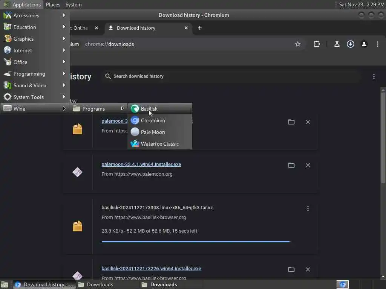The width and height of the screenshot is (386, 289).
Task: Show basilisk win64 installer in folder
Action: click(291, 269)
